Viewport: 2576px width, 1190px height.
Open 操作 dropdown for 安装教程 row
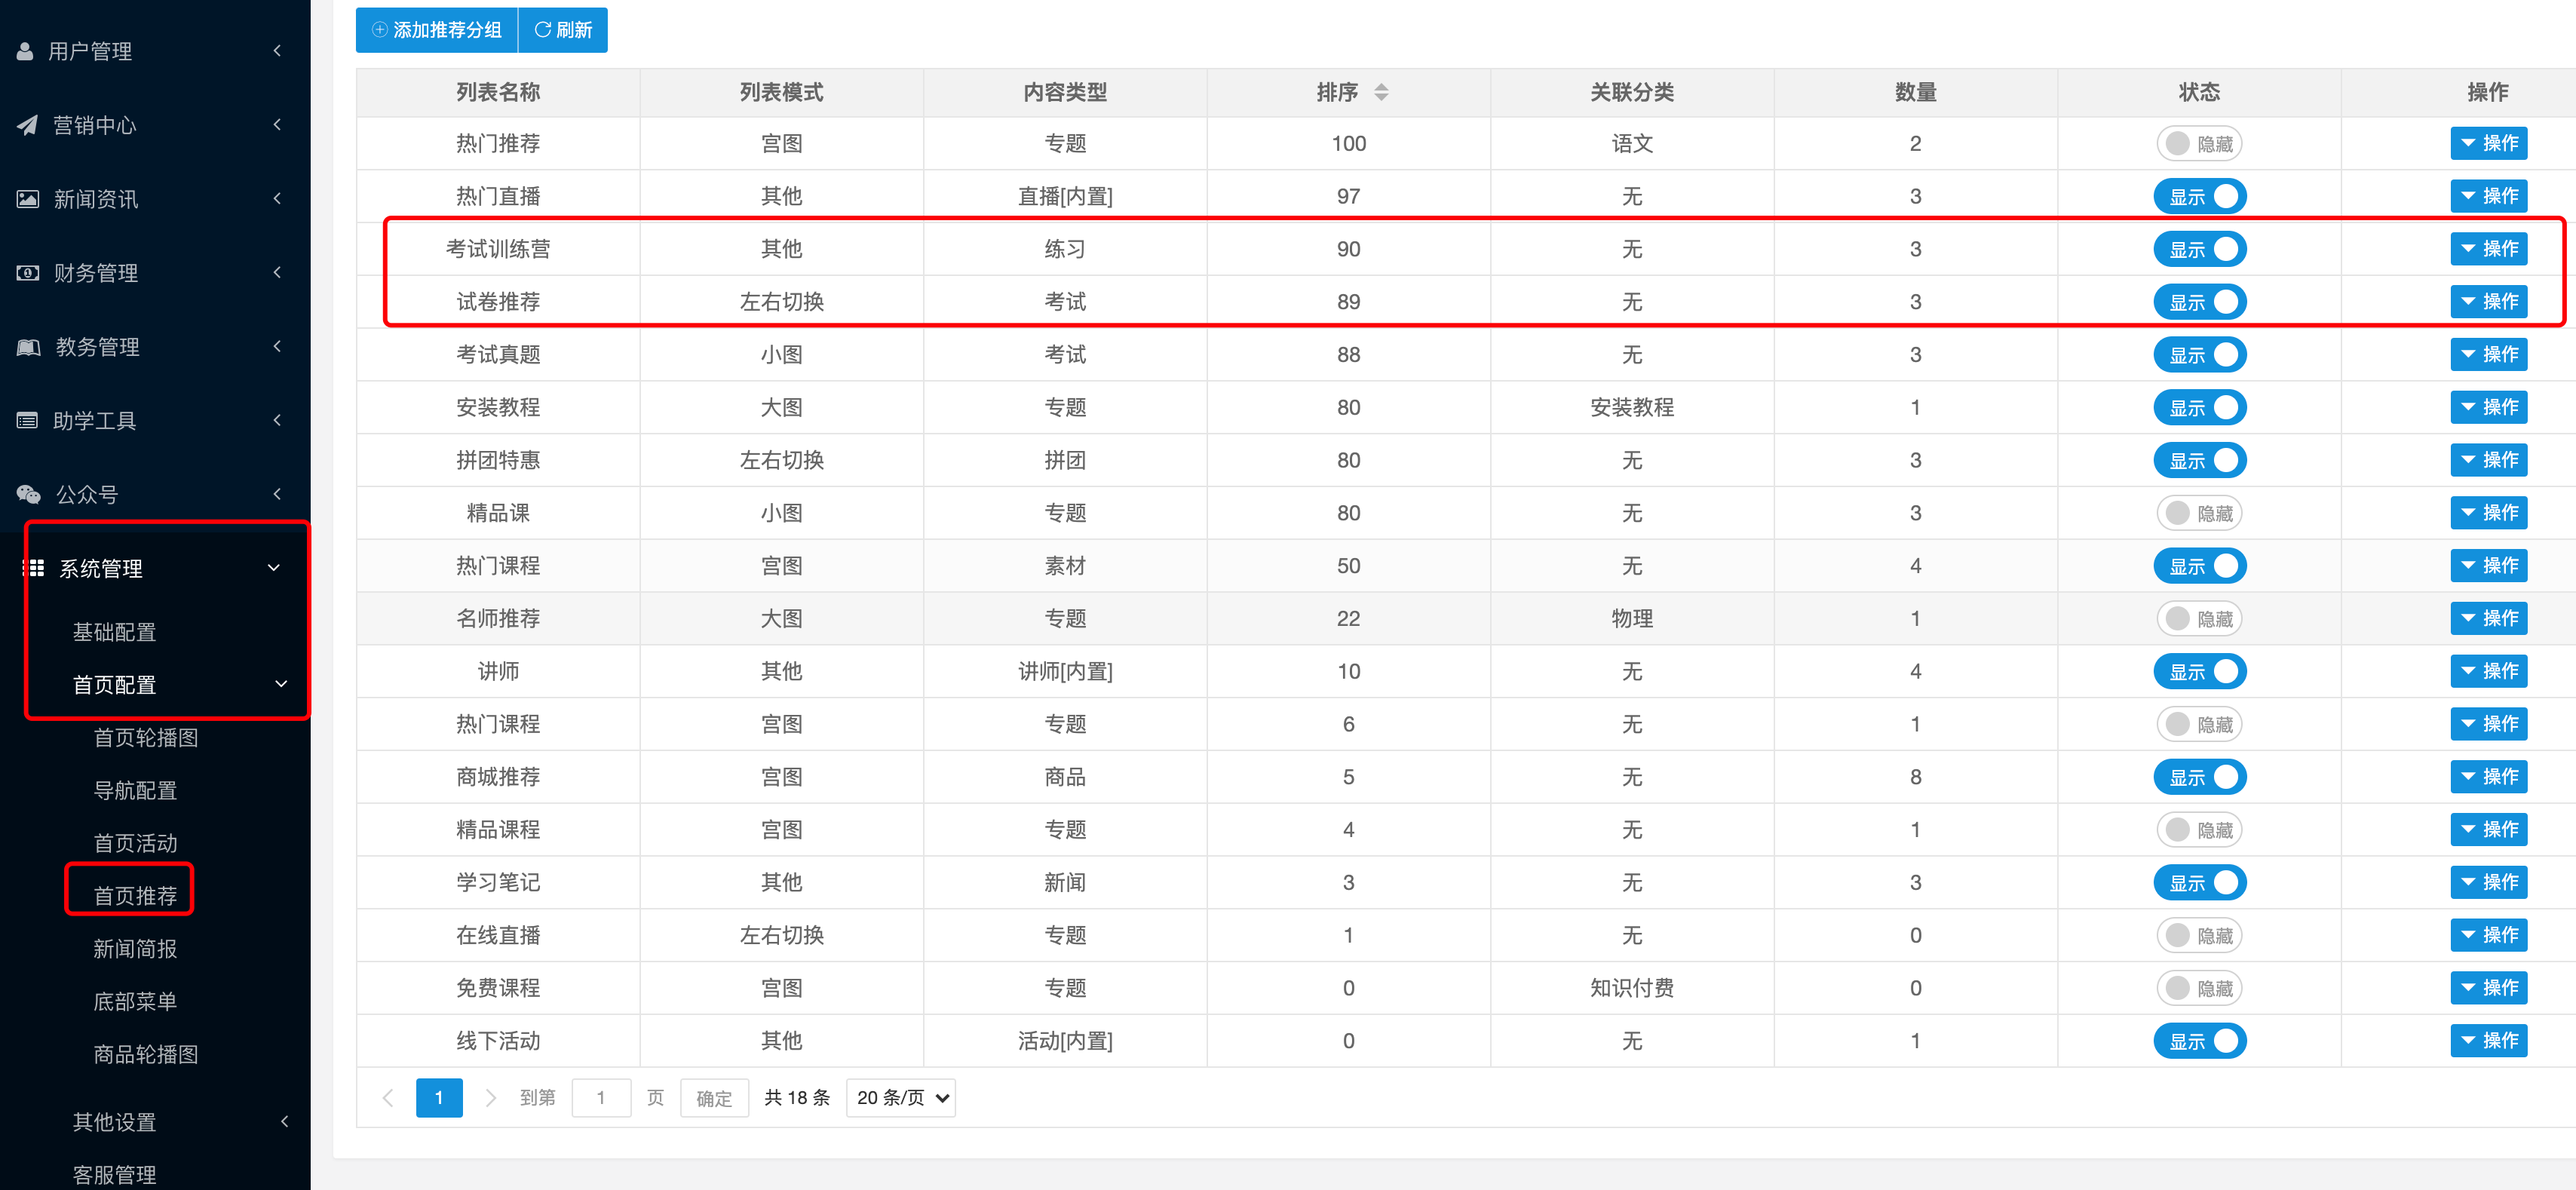click(2488, 407)
